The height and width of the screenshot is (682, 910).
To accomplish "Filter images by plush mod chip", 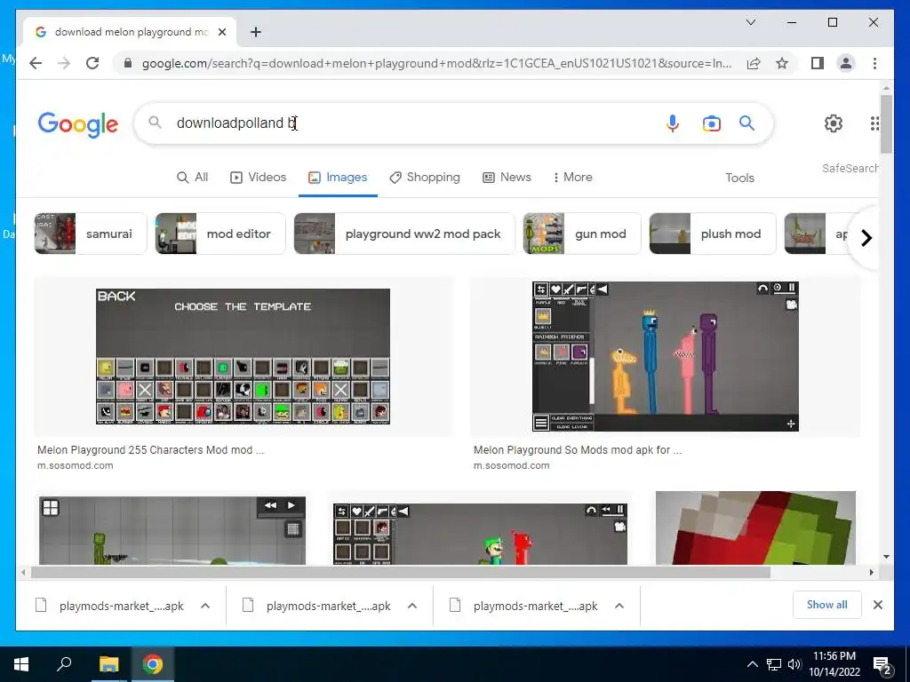I will click(x=712, y=234).
